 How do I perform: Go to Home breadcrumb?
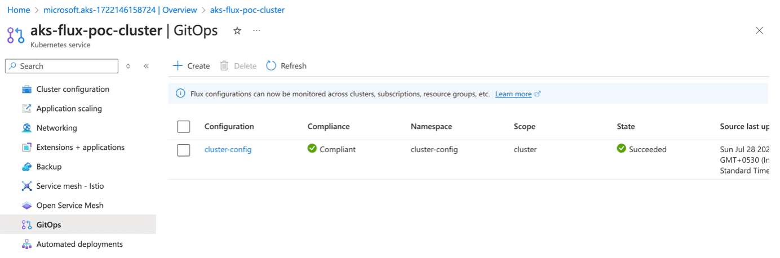(19, 10)
